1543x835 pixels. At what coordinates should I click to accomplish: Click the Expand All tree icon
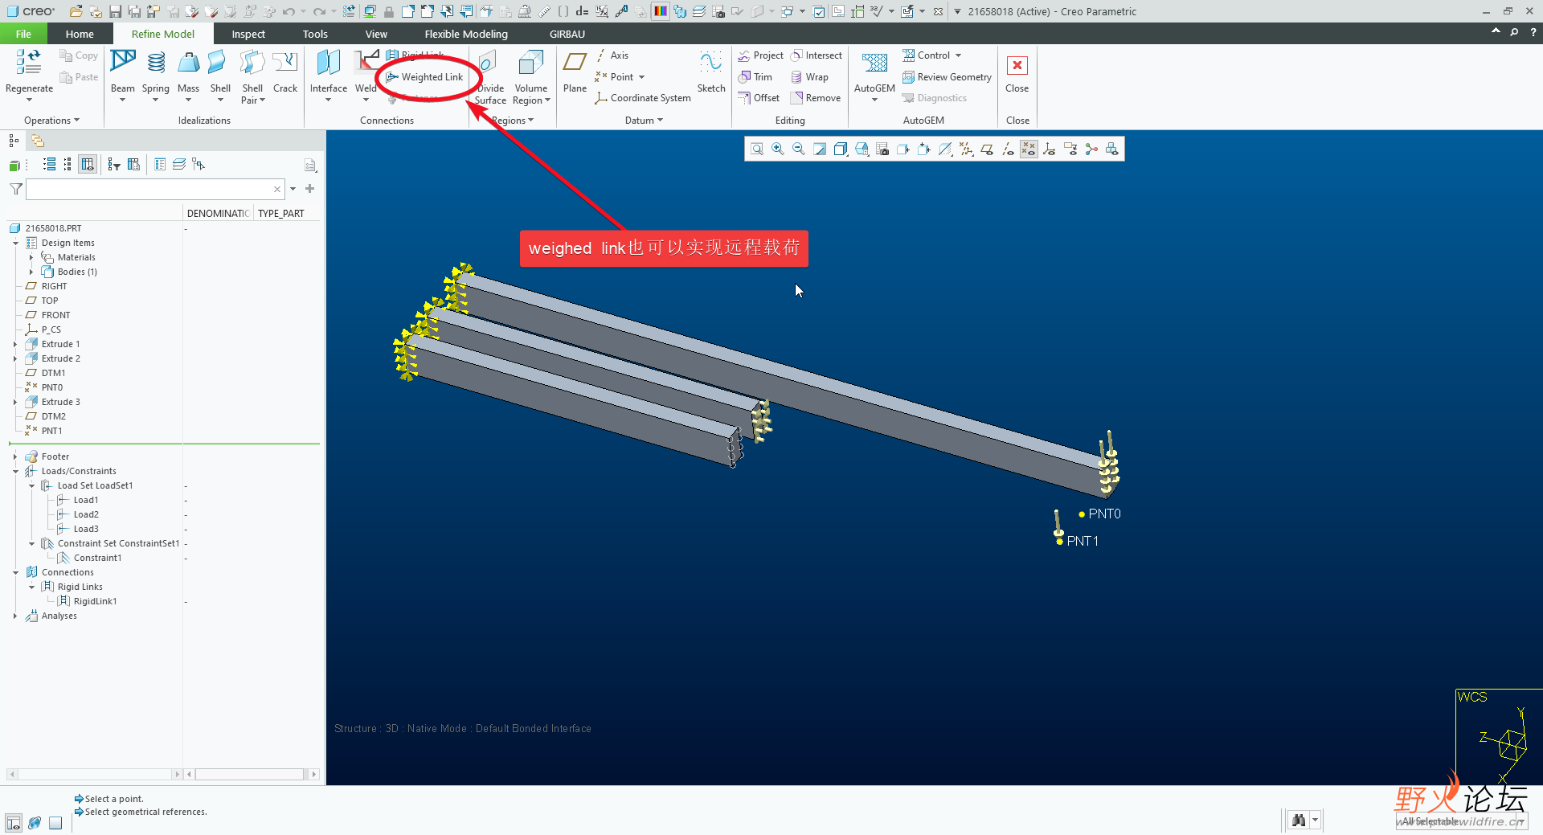[x=50, y=165]
